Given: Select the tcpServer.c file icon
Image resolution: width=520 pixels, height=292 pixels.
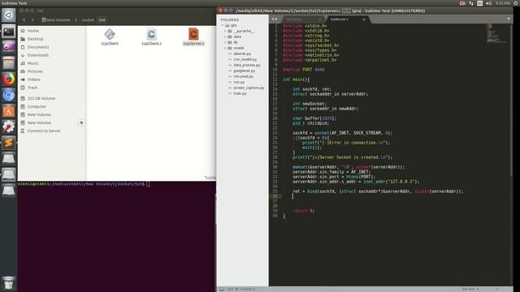Looking at the screenshot, I should tap(193, 36).
